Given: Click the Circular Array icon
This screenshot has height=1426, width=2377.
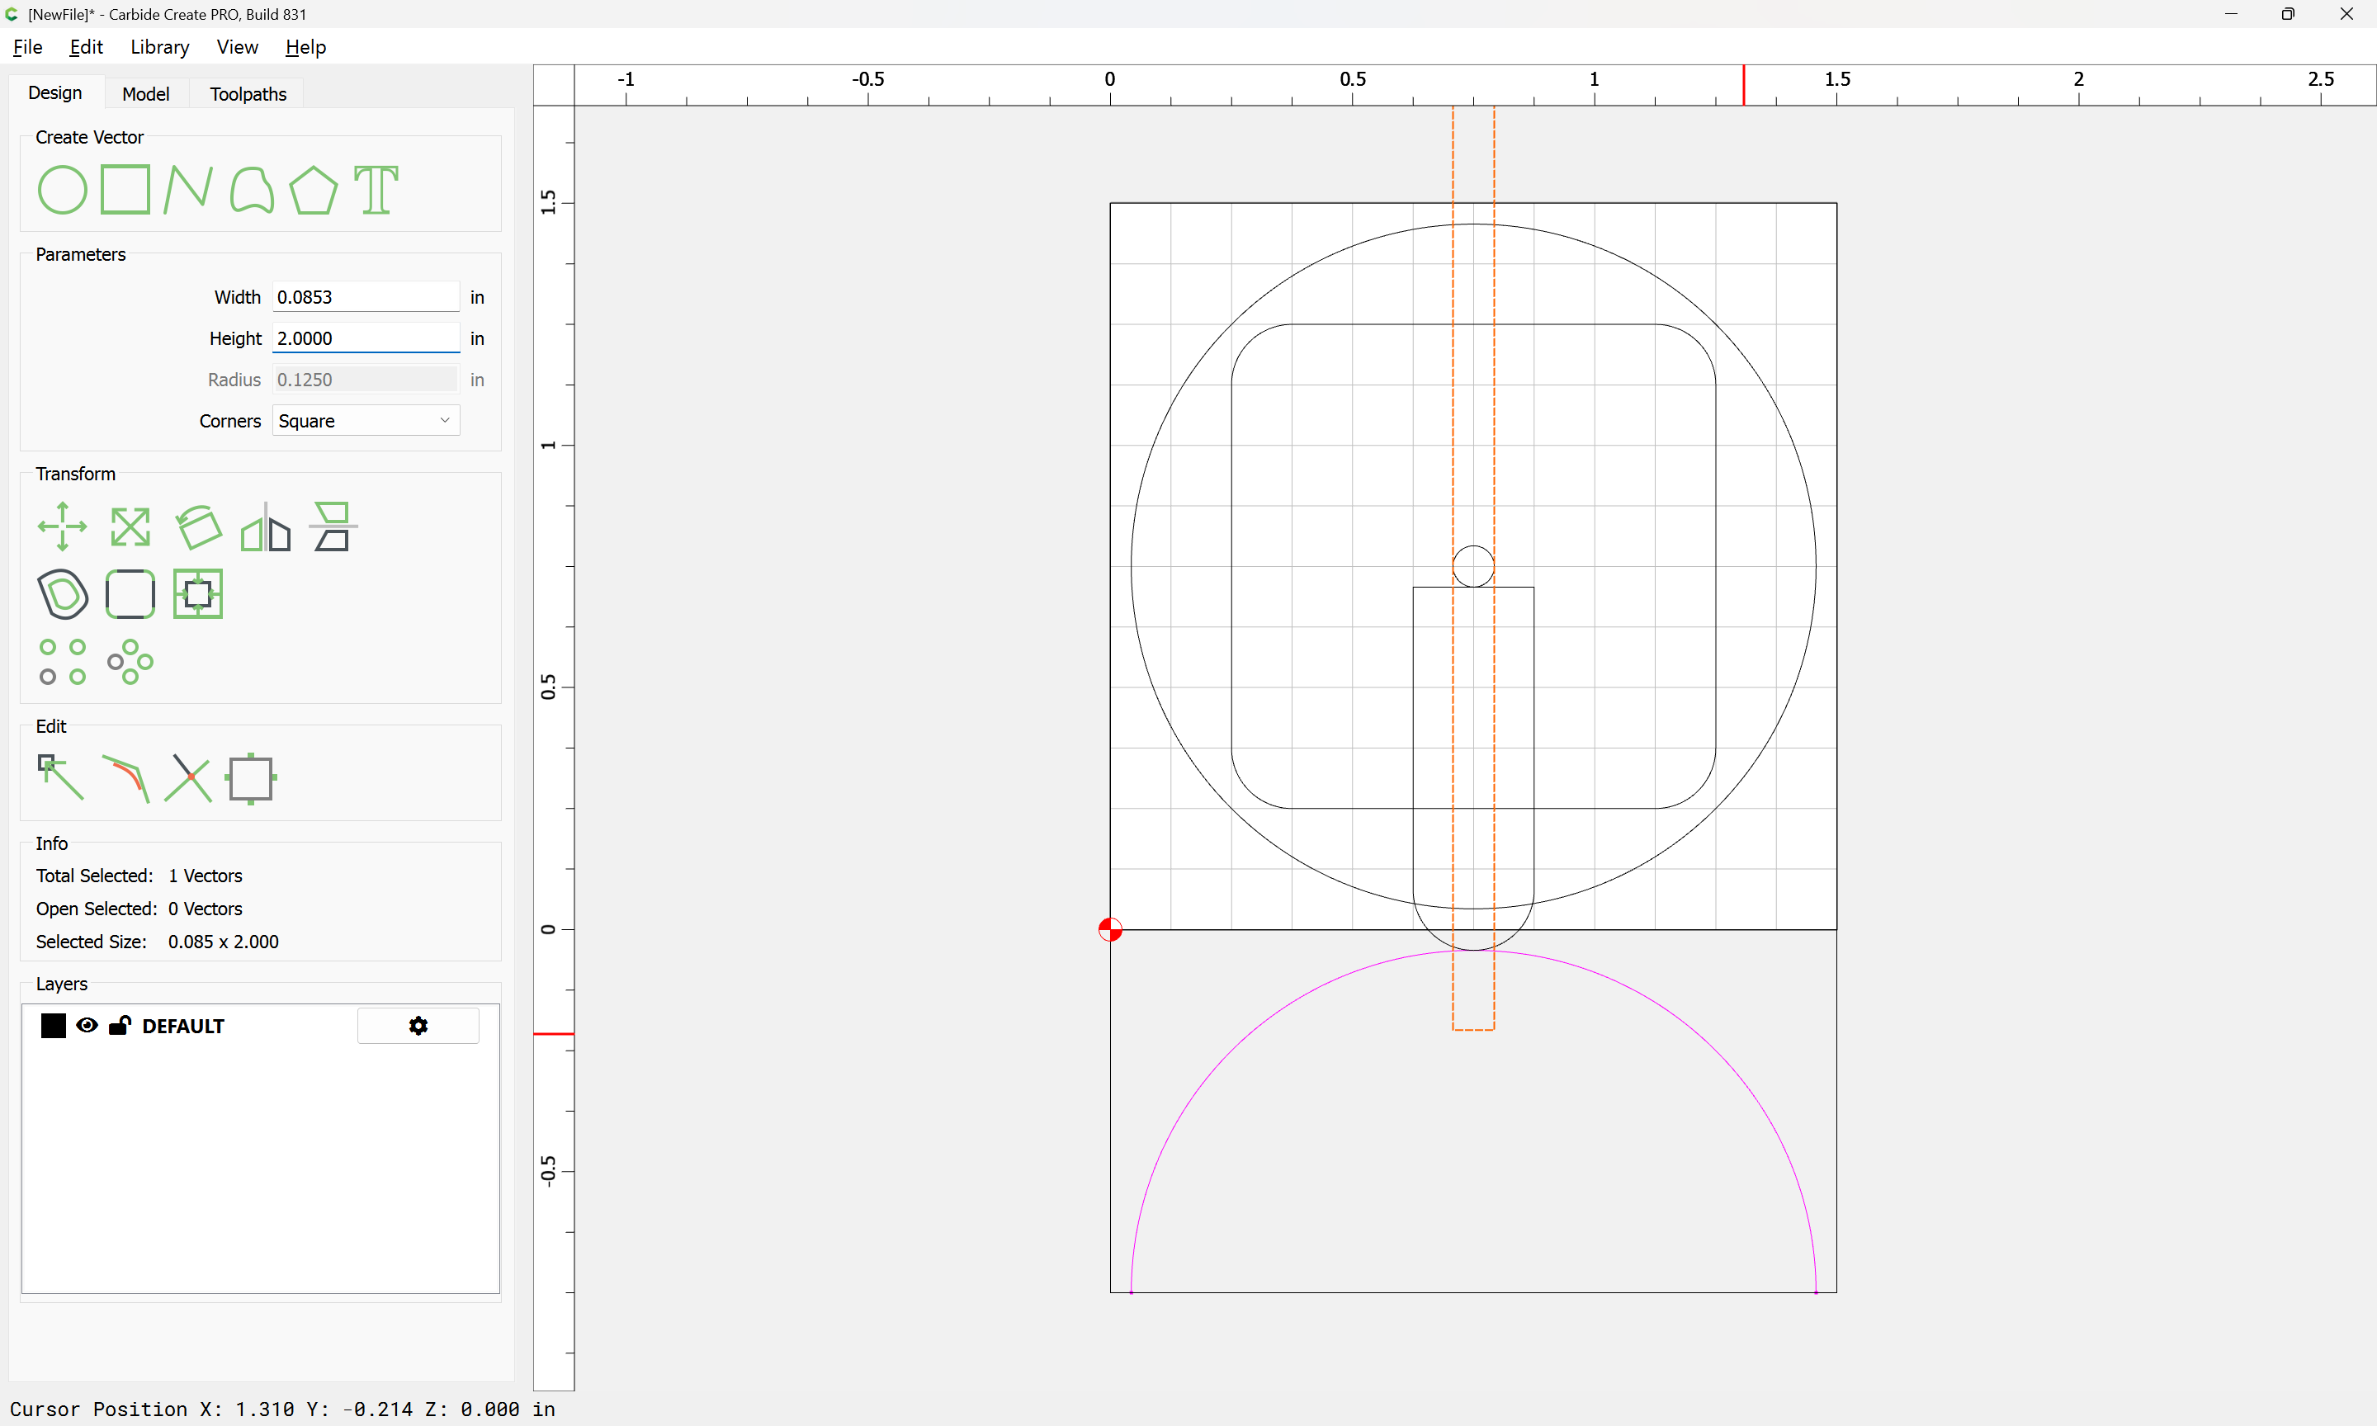Looking at the screenshot, I should [130, 662].
